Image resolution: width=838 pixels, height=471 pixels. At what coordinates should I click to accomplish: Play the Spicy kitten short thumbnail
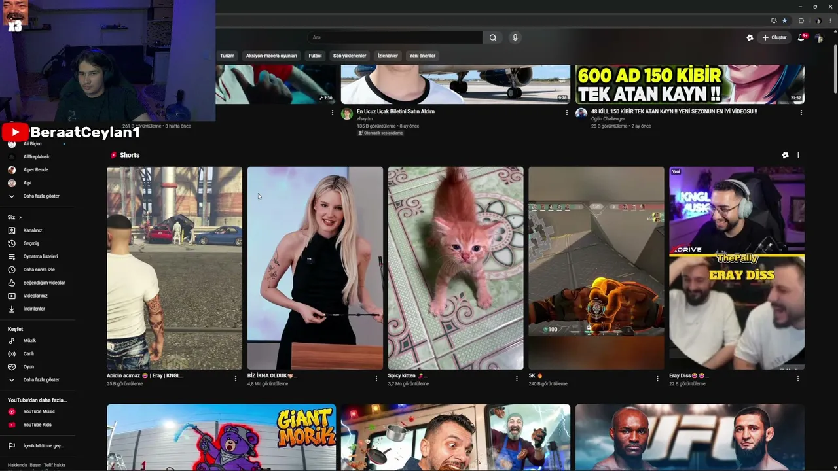pos(456,268)
